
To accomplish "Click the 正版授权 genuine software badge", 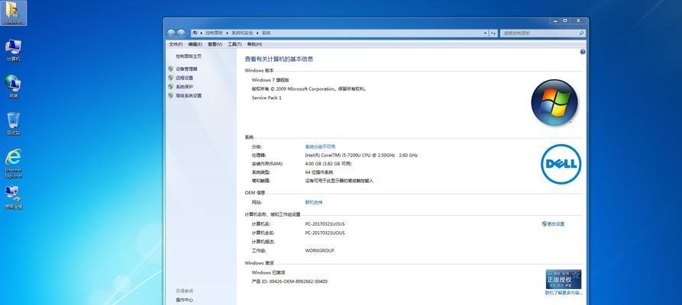I will [564, 279].
